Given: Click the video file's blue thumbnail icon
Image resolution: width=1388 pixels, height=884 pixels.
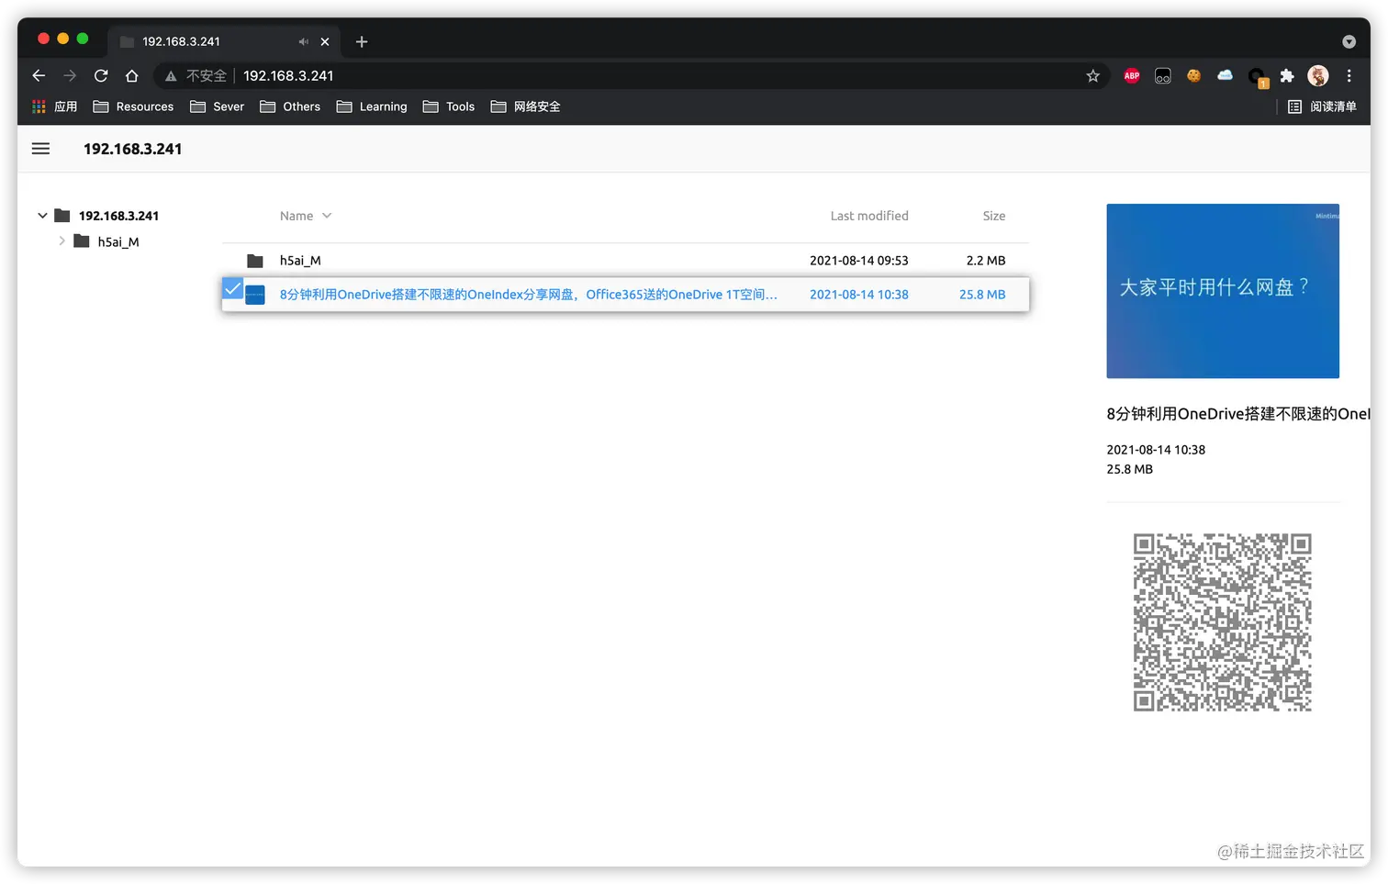Looking at the screenshot, I should click(x=255, y=295).
